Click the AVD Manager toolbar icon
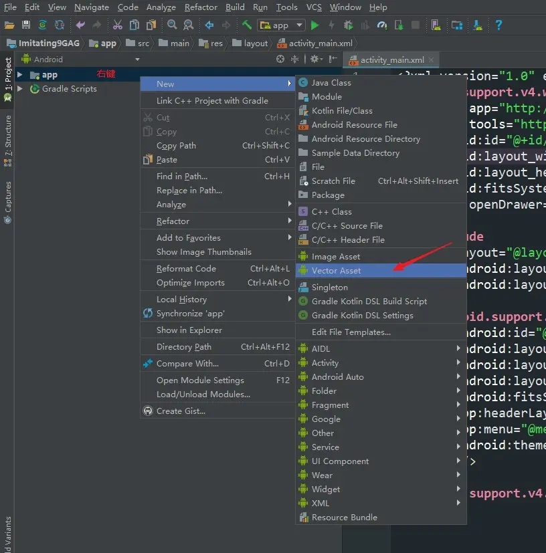This screenshot has height=553, width=546. [x=436, y=25]
